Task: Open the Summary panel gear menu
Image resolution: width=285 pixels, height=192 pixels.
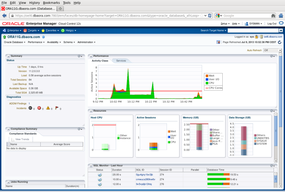Action: tap(80, 56)
